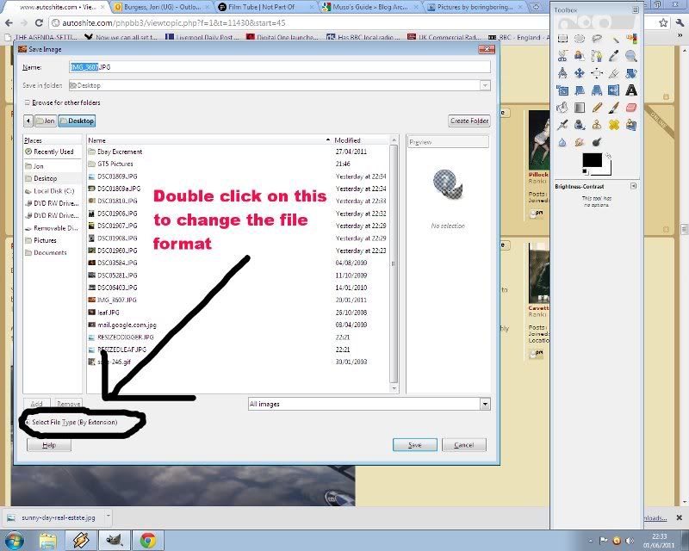Click the Save button
The image size is (689, 551).
(x=415, y=445)
